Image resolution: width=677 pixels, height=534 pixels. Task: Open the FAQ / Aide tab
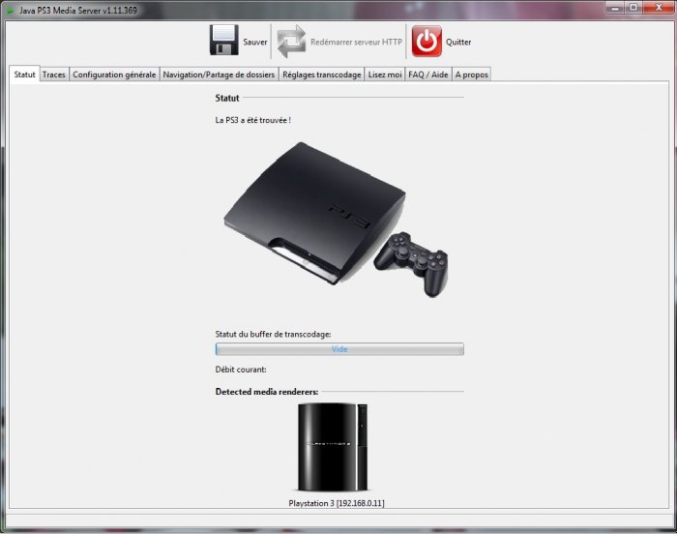[428, 74]
